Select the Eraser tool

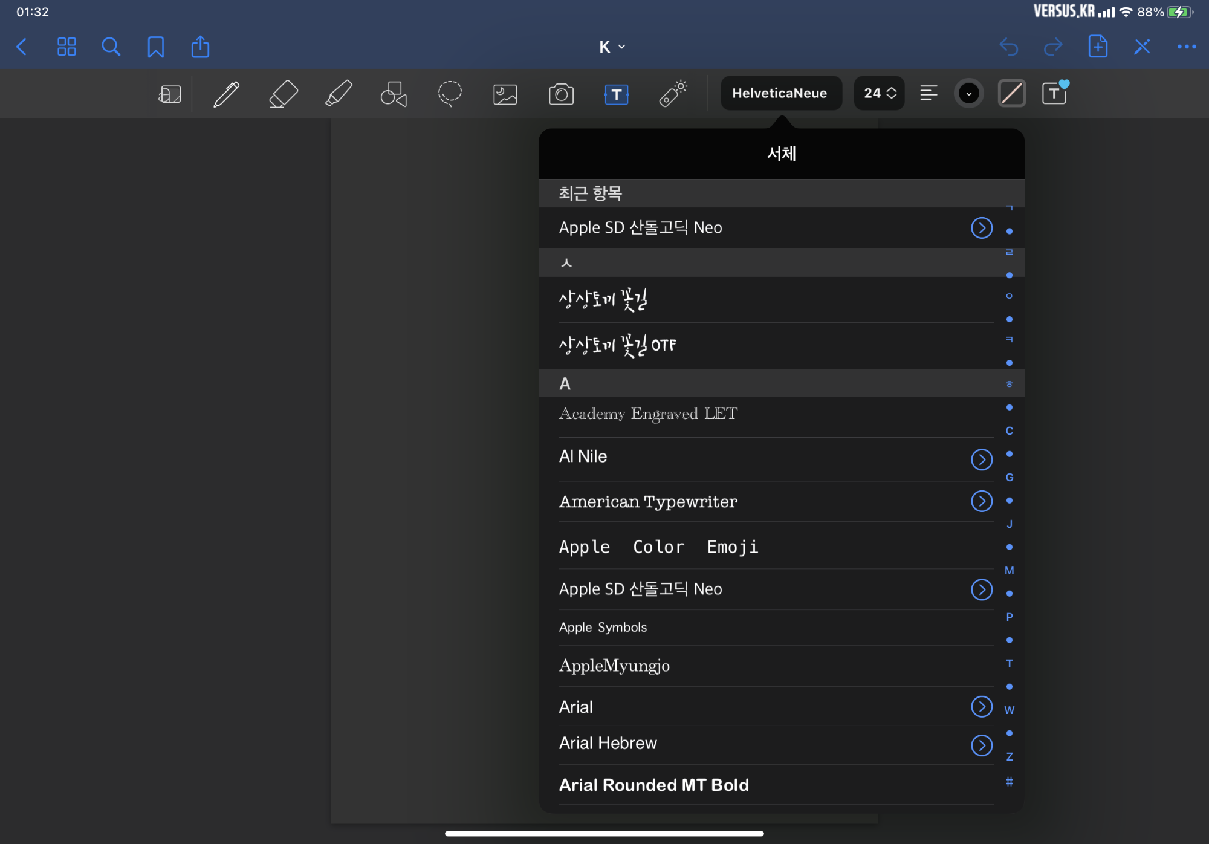(283, 94)
